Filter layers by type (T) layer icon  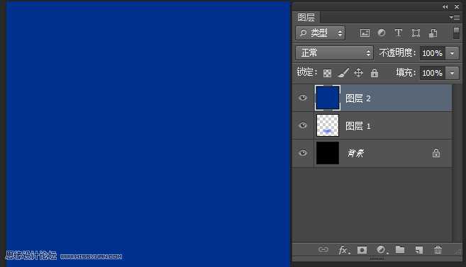[x=398, y=33]
